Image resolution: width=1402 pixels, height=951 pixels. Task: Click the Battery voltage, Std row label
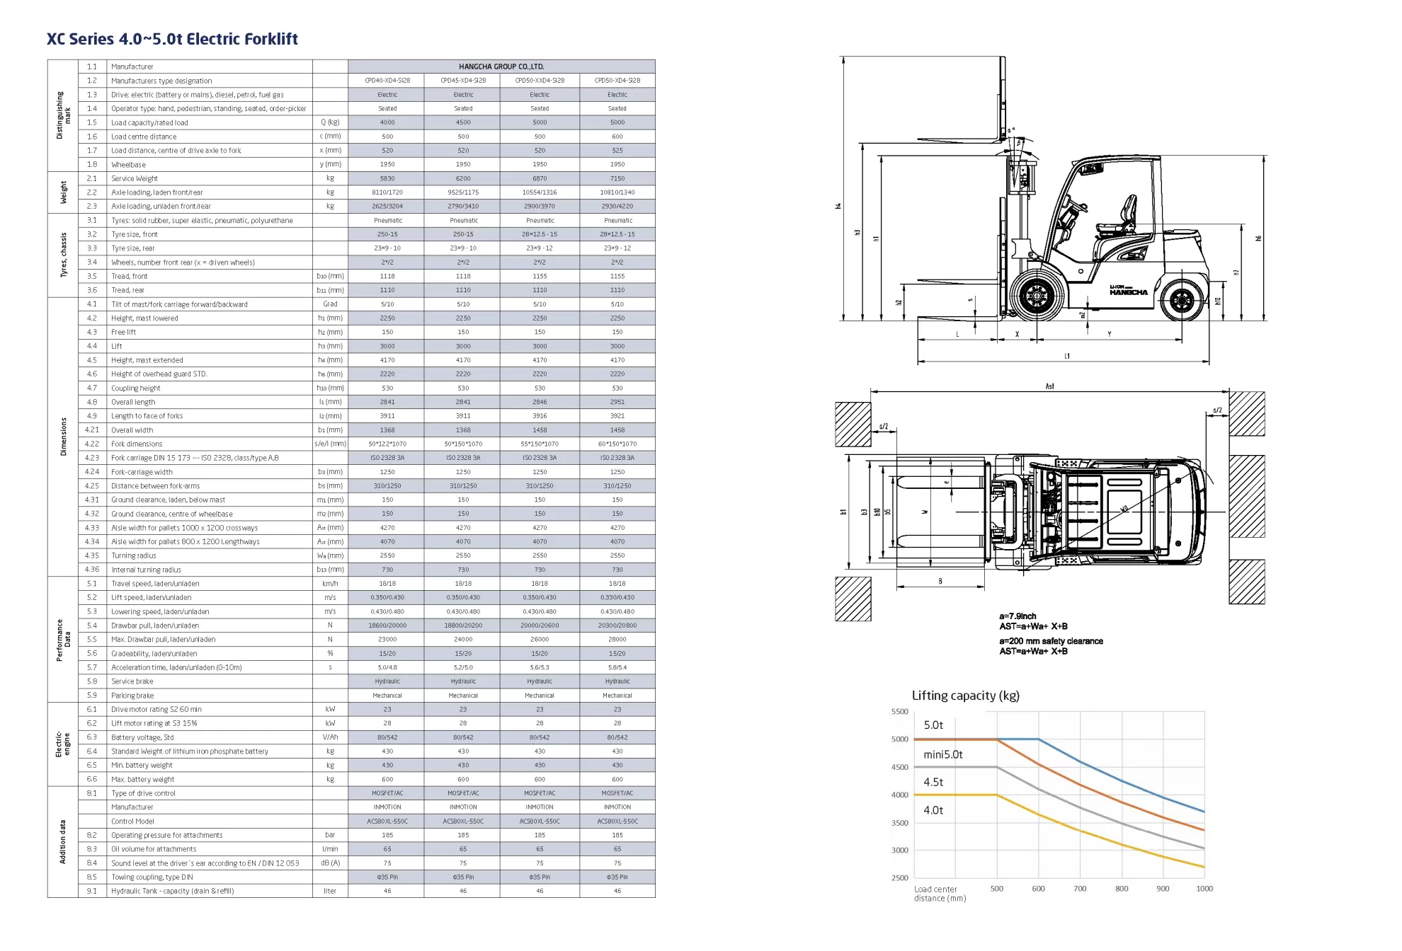click(x=142, y=737)
